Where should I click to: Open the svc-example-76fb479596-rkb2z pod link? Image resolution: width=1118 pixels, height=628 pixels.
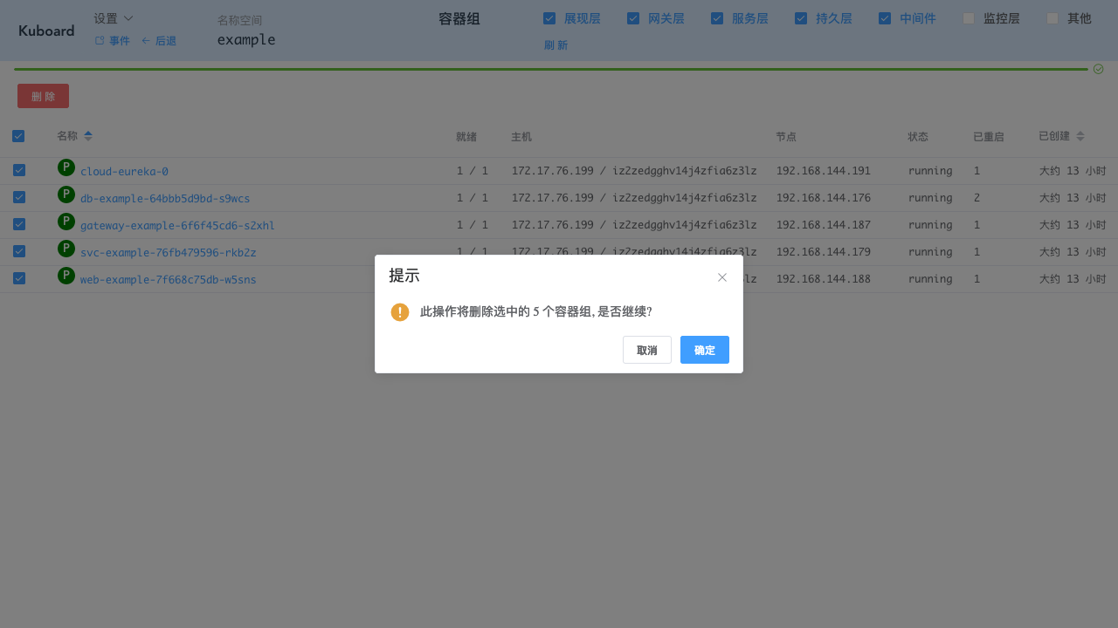169,253
